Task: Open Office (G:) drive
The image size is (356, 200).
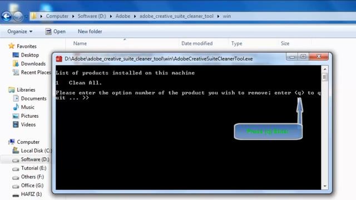Action: click(x=32, y=186)
